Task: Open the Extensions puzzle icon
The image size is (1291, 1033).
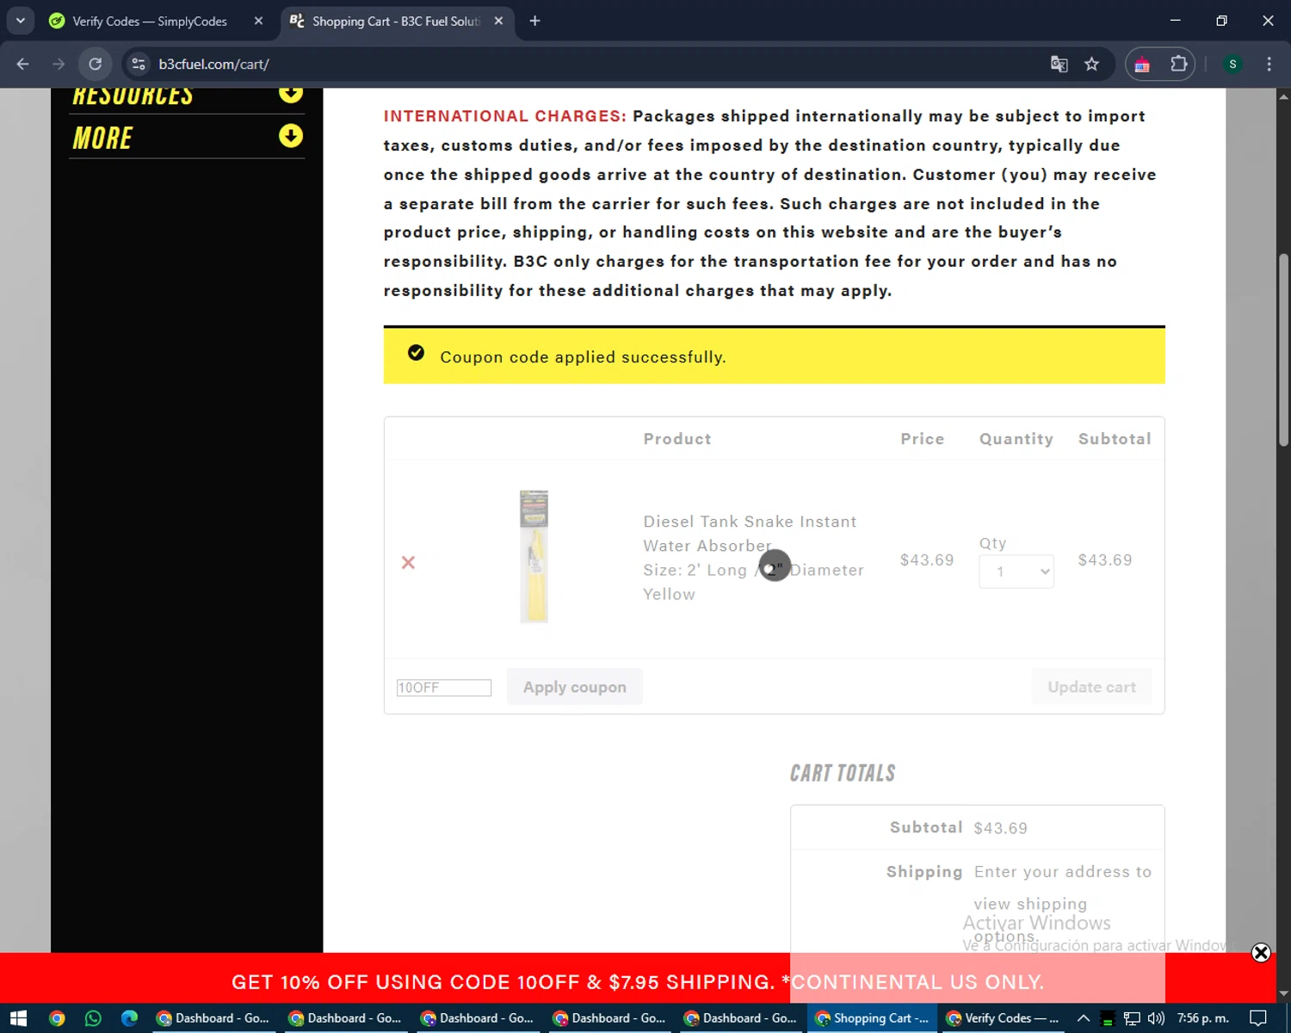Action: [x=1178, y=64]
